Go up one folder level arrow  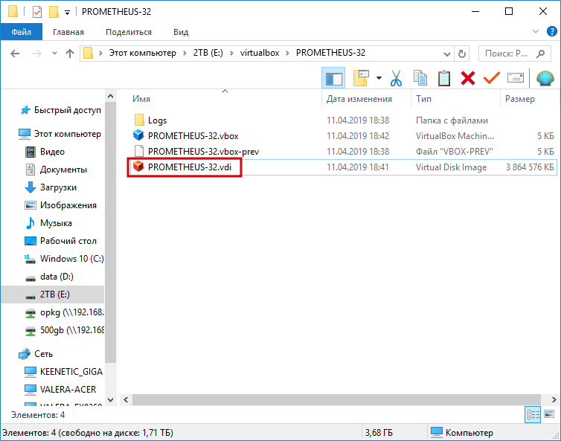(x=70, y=54)
